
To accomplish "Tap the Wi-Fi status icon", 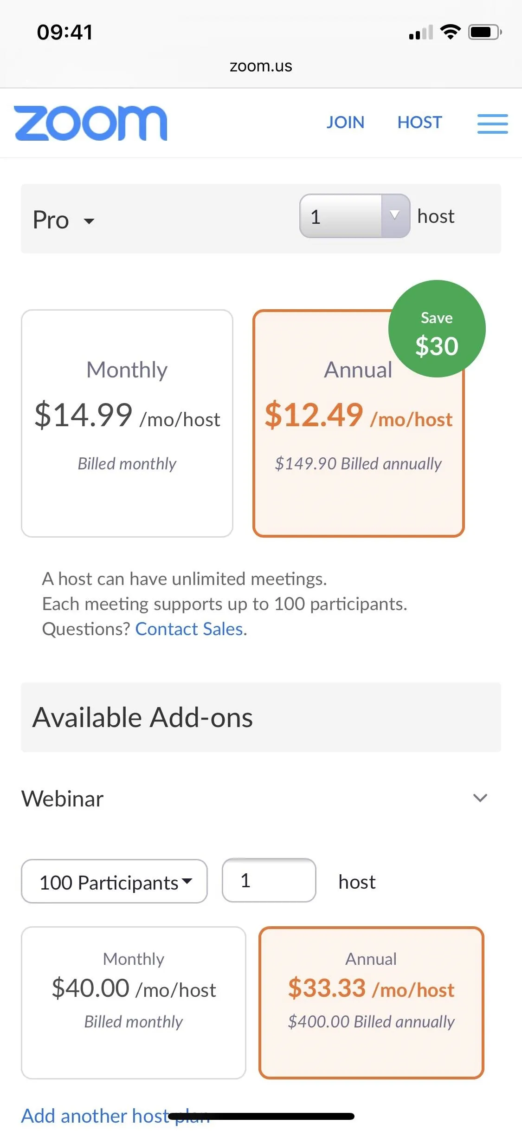I will (x=450, y=32).
